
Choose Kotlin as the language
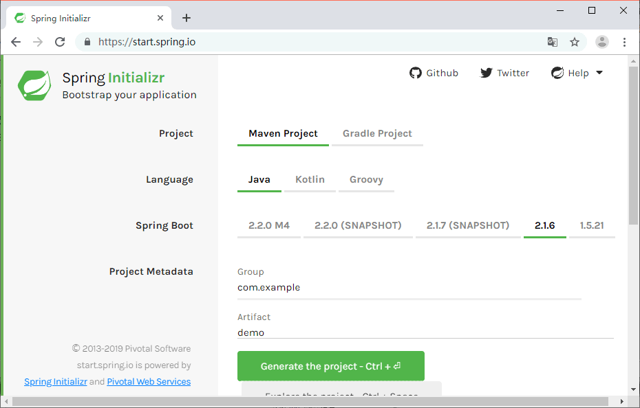click(x=310, y=180)
